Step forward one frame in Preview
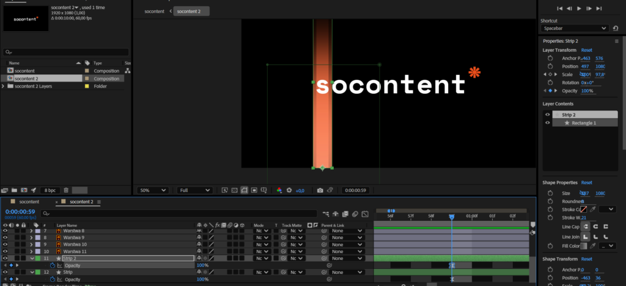Viewport: 626px width, 286px height. click(x=589, y=9)
